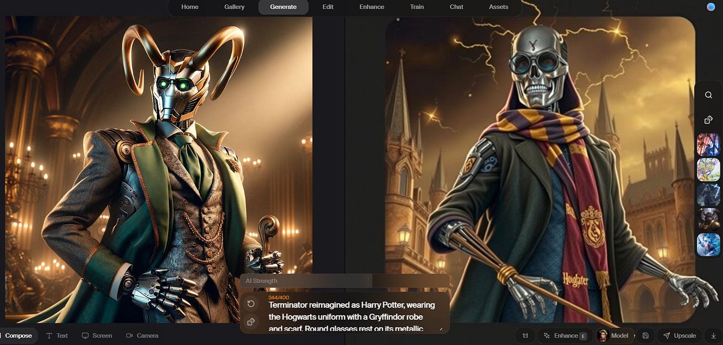
Task: Select the blue-red forest style thumbnail
Action: point(708,144)
